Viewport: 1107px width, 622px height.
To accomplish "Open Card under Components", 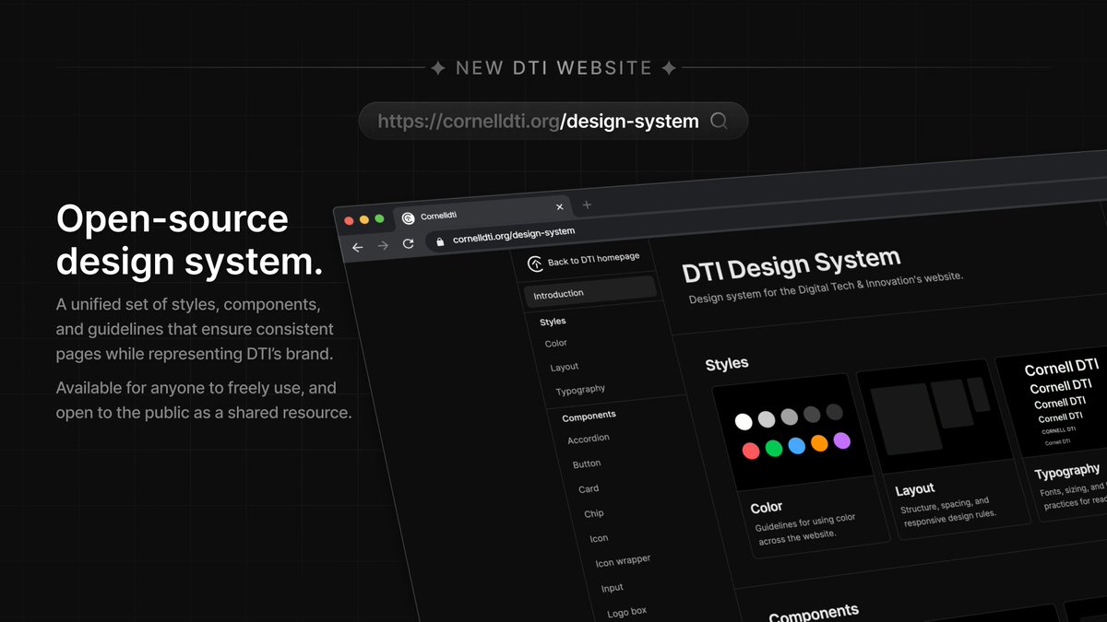I will click(589, 488).
